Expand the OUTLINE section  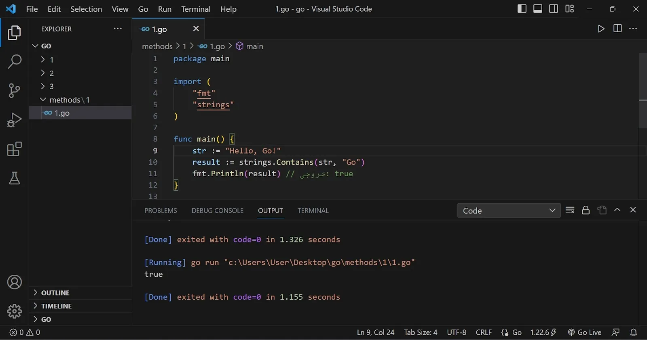[x=81, y=293]
